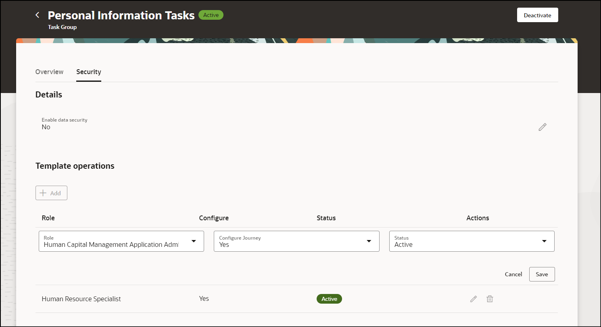This screenshot has height=327, width=601.
Task: Select the Security tab
Action: (89, 72)
